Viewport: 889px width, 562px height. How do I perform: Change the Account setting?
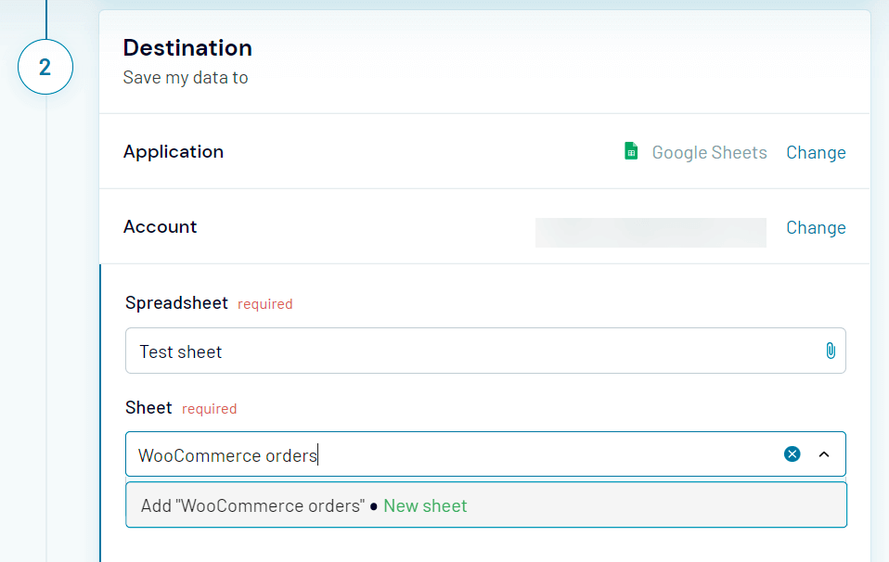click(816, 227)
